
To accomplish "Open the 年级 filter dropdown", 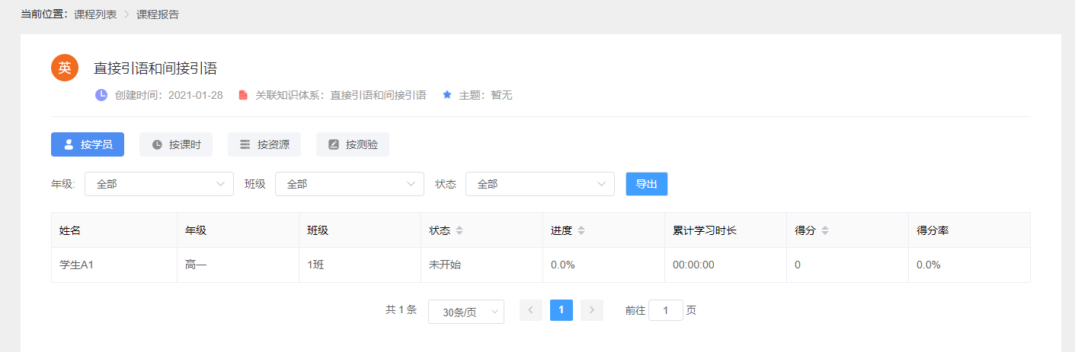I will (x=159, y=184).
